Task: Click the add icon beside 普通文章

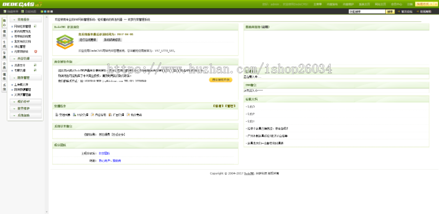Action: [x=35, y=65]
